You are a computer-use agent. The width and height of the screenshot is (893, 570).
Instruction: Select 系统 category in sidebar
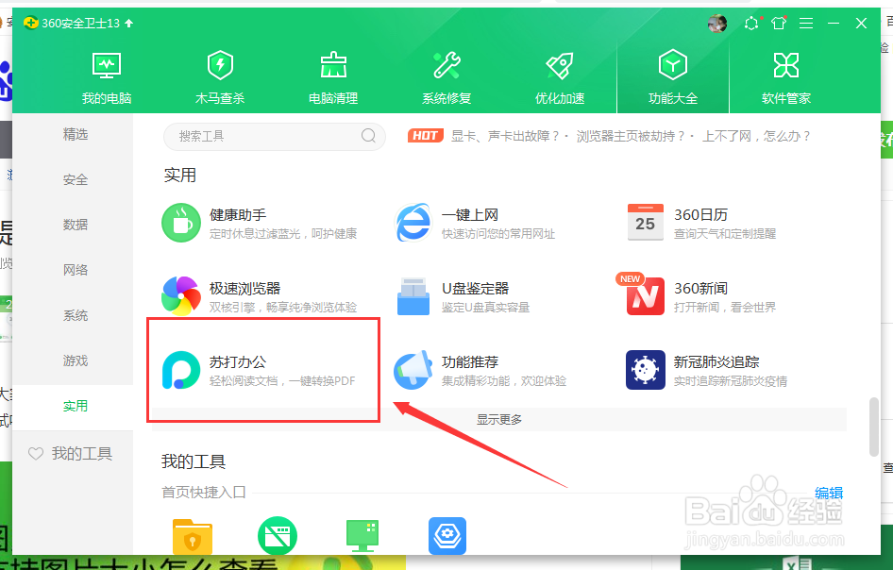click(76, 315)
